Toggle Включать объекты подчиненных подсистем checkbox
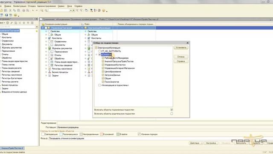This screenshot has width=273, height=154. (171, 110)
